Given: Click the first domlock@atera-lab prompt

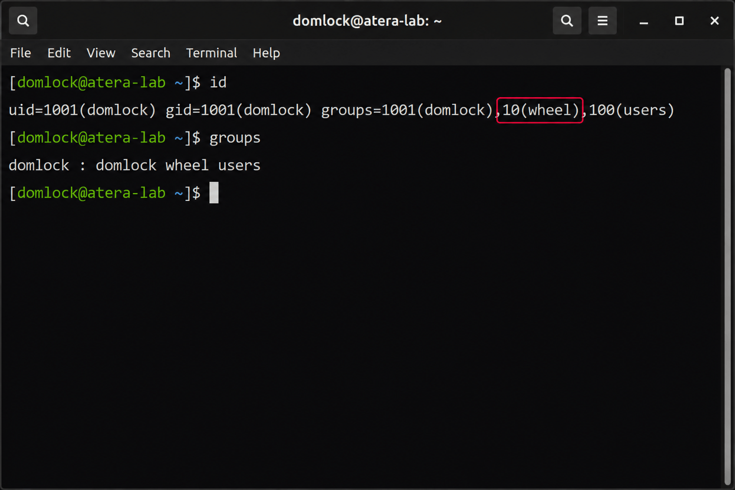Looking at the screenshot, I should 91,83.
